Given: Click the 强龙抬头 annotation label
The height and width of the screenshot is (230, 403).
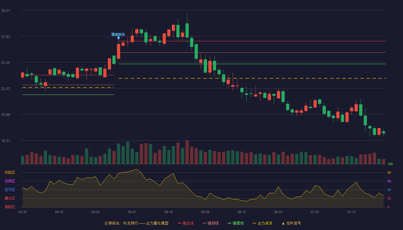Looking at the screenshot, I should (118, 34).
